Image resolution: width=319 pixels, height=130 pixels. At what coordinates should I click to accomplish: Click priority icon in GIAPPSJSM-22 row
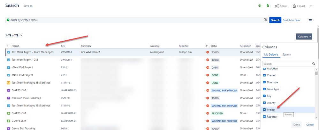pos(208,113)
